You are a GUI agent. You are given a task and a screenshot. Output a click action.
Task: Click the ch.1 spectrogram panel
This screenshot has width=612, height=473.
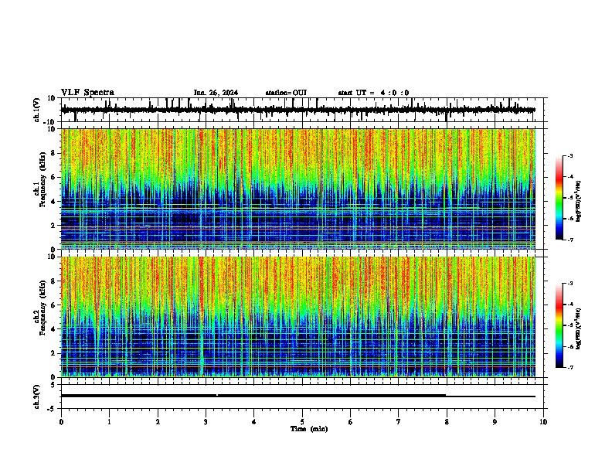(x=298, y=189)
